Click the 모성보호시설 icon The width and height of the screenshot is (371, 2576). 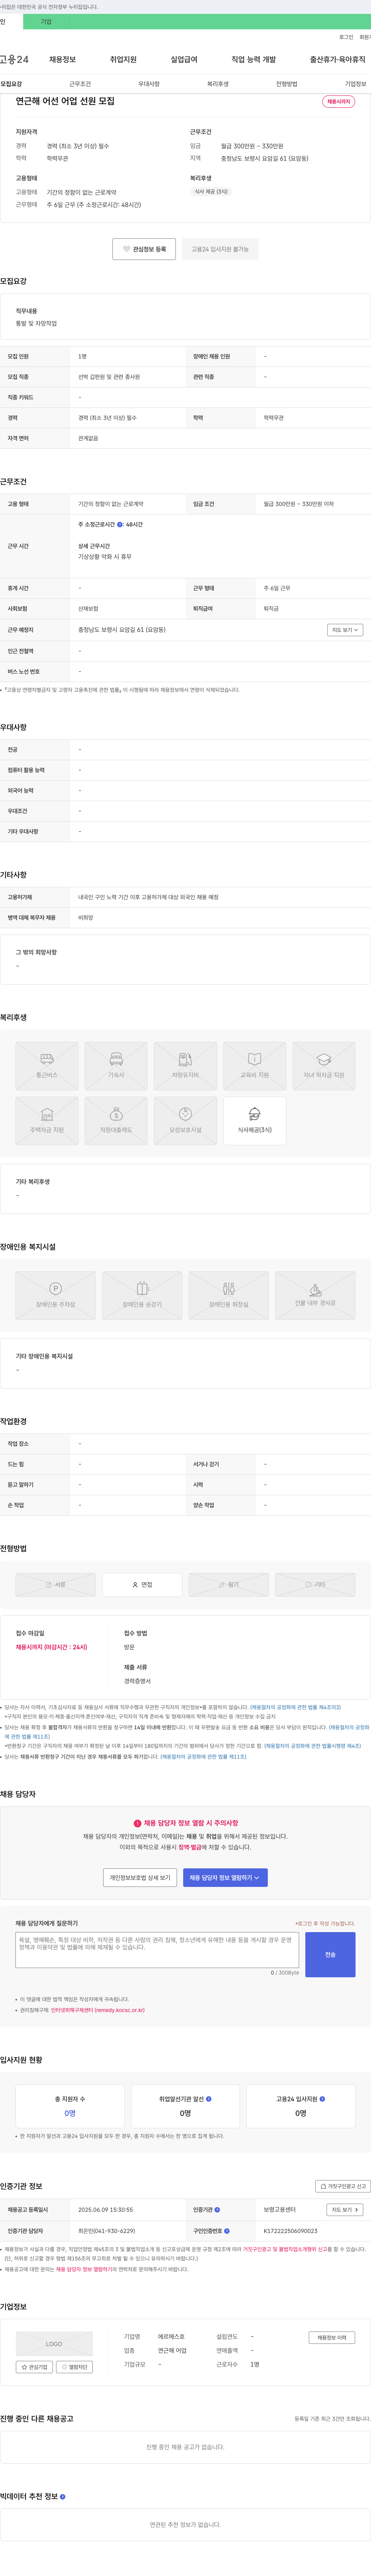(185, 1121)
